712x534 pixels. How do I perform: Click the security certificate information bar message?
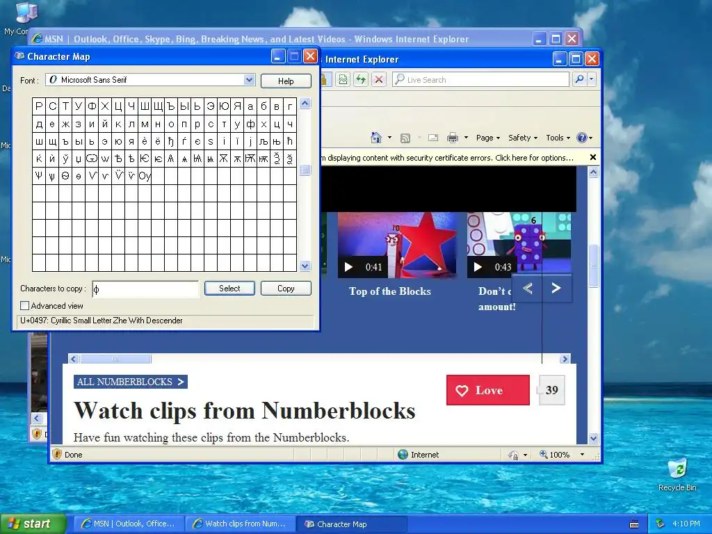[x=447, y=158]
